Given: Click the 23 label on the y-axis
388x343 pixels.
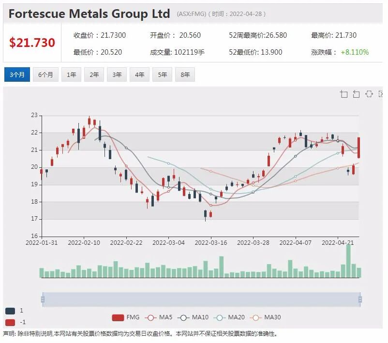Looking at the screenshot, I should pyautogui.click(x=34, y=115).
